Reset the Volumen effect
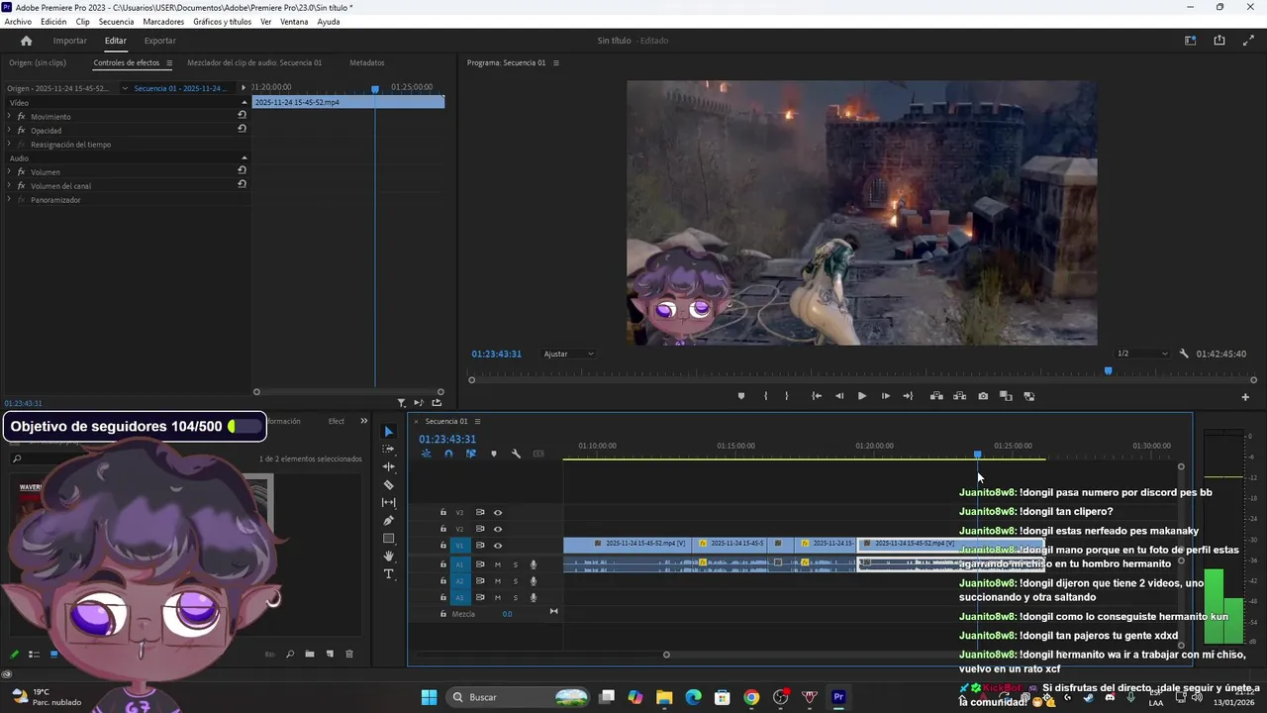This screenshot has height=713, width=1267. pyautogui.click(x=242, y=170)
